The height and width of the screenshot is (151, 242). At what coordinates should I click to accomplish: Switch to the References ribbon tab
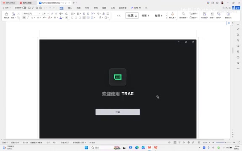coord(87,8)
